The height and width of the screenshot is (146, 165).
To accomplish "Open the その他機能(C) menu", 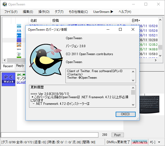I will (x=78, y=12).
